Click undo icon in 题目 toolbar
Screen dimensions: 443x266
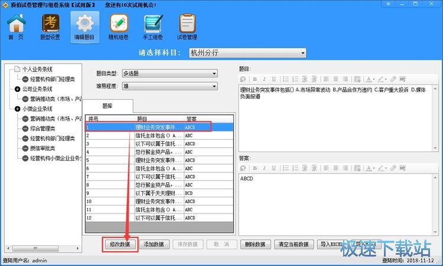tap(243, 79)
